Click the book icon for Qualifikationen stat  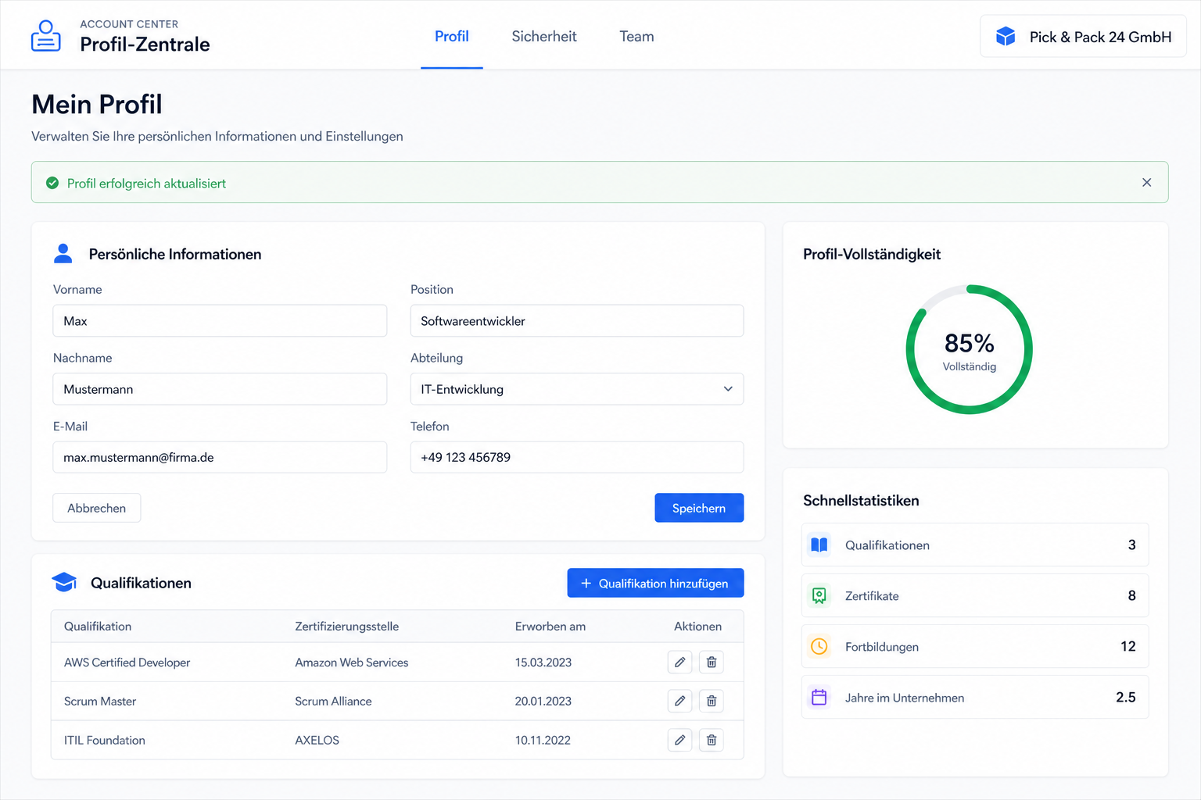[x=819, y=545]
